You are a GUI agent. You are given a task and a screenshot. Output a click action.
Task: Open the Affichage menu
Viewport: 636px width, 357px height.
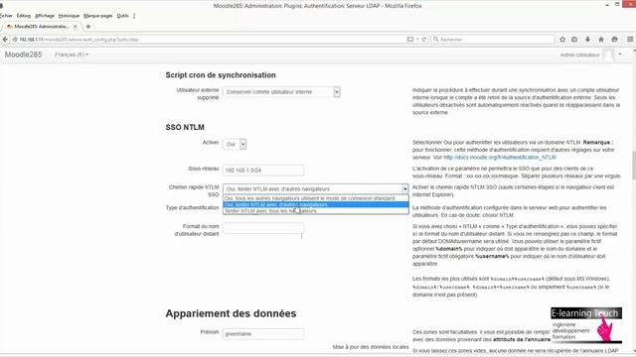(45, 16)
